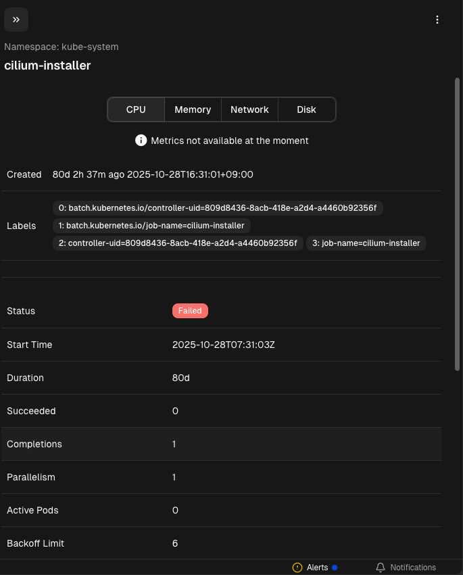Screen dimensions: 463x575
Task: Select the Network metrics tab
Action: click(249, 109)
